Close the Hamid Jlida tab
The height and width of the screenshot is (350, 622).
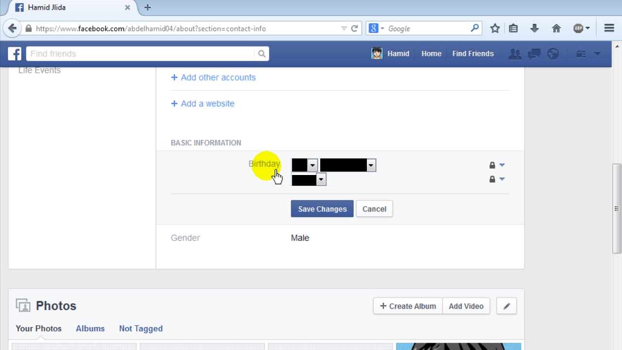tap(127, 7)
